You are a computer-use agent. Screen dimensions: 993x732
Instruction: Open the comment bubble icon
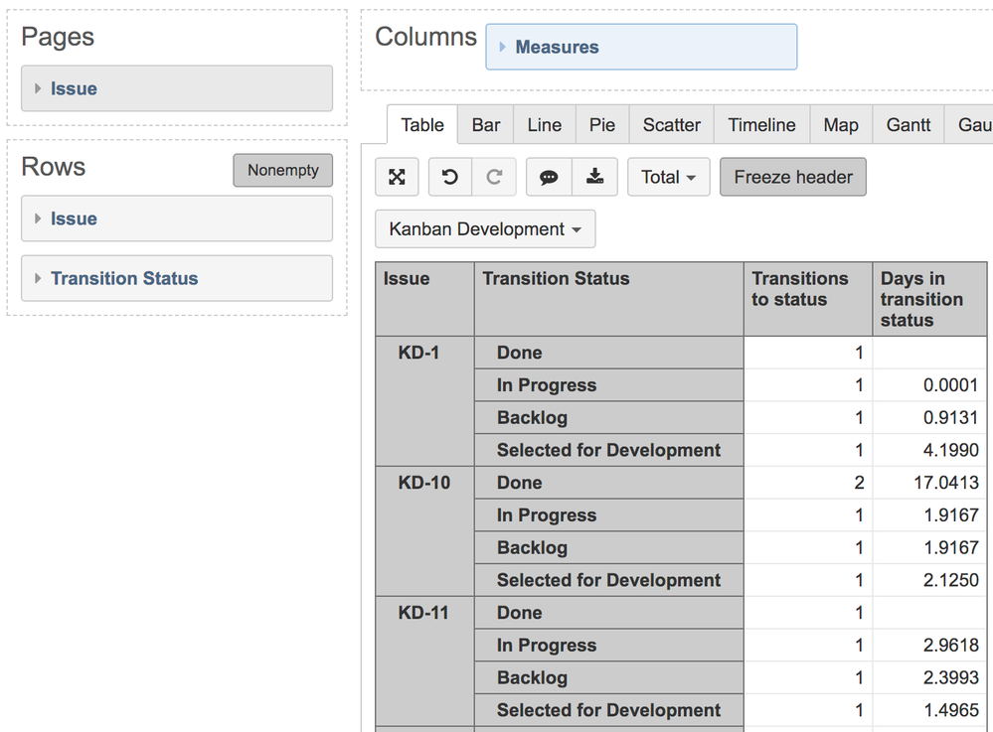point(549,177)
